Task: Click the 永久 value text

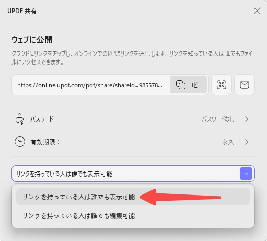Action: pyautogui.click(x=227, y=142)
